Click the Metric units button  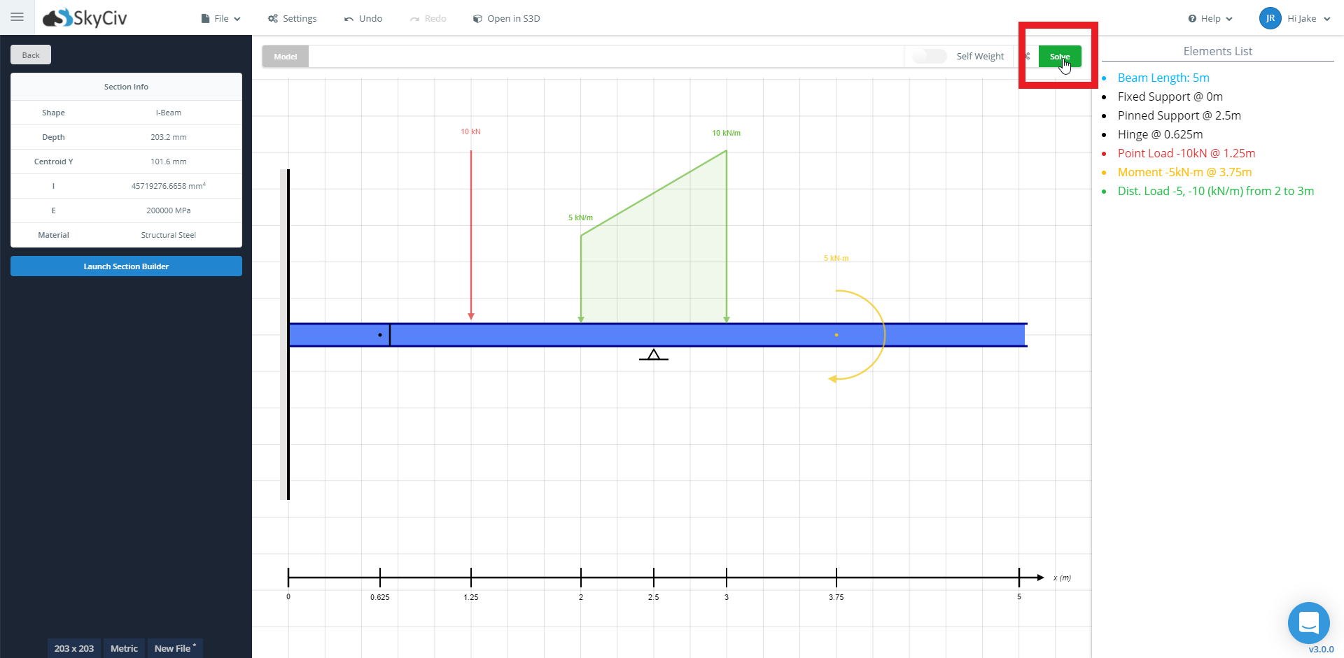click(124, 648)
